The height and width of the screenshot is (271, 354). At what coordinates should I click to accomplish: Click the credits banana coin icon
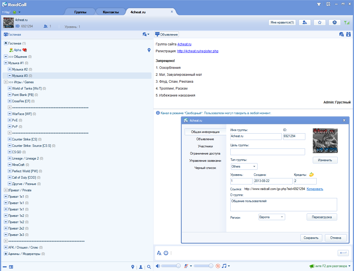pos(311,174)
